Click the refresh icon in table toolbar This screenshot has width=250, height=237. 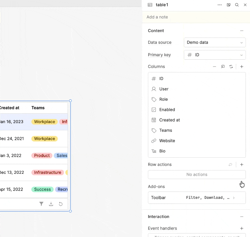pos(61,204)
